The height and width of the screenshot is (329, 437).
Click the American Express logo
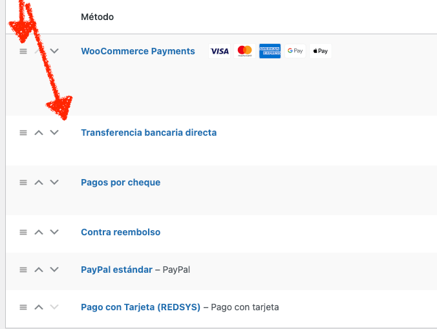(x=270, y=51)
